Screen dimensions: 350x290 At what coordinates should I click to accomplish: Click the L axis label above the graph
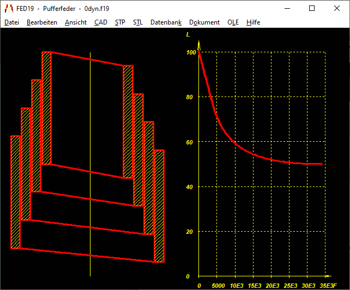[x=188, y=35]
